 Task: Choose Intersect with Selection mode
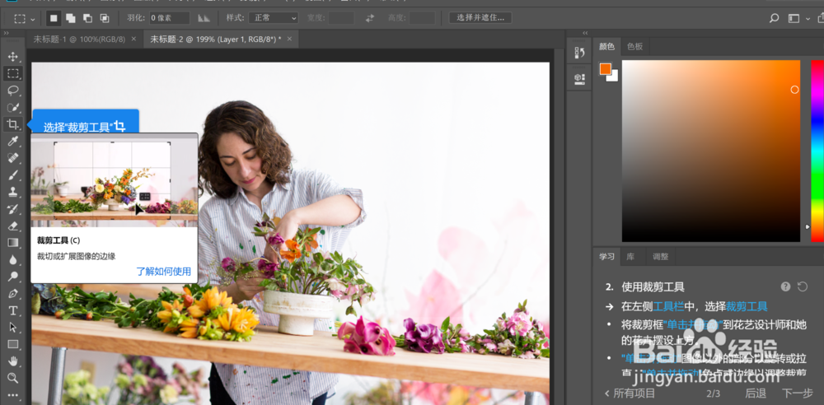point(105,18)
